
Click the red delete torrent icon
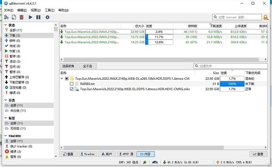click(x=21, y=17)
